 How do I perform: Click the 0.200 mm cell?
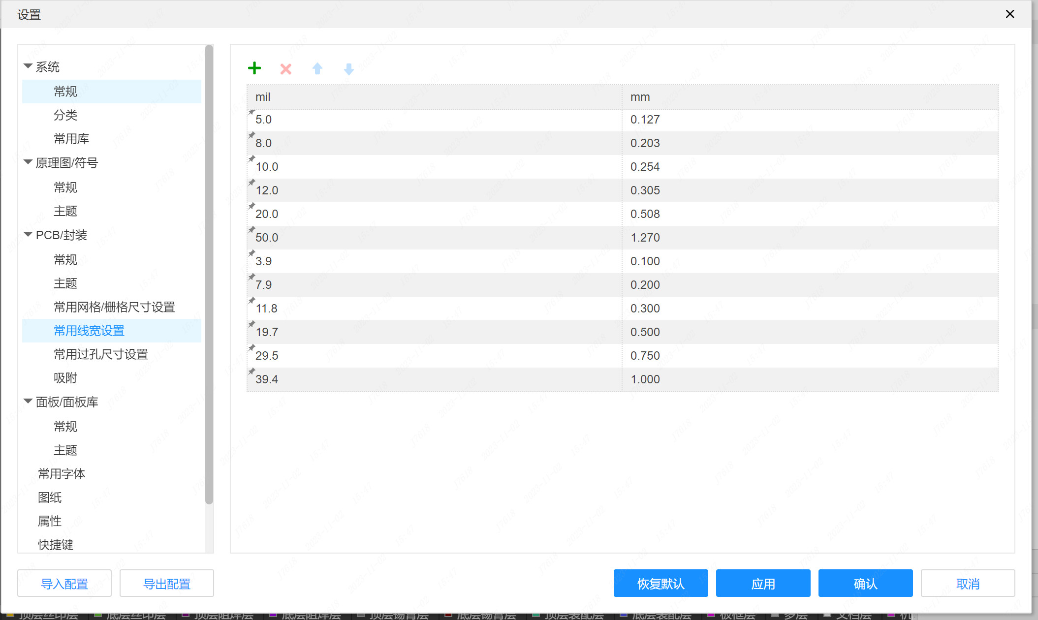pyautogui.click(x=810, y=285)
